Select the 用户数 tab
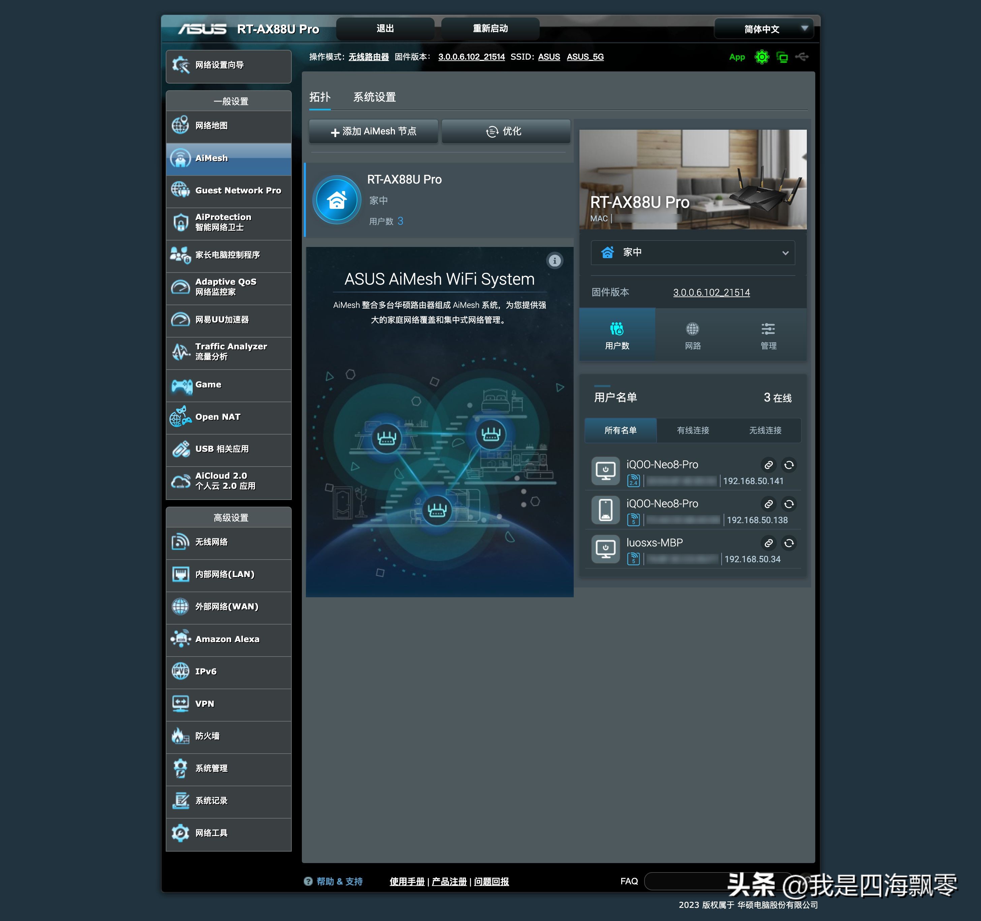The width and height of the screenshot is (981, 921). (617, 335)
